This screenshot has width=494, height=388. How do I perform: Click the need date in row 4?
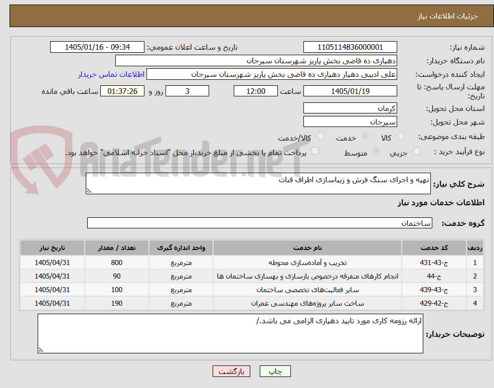pyautogui.click(x=52, y=303)
